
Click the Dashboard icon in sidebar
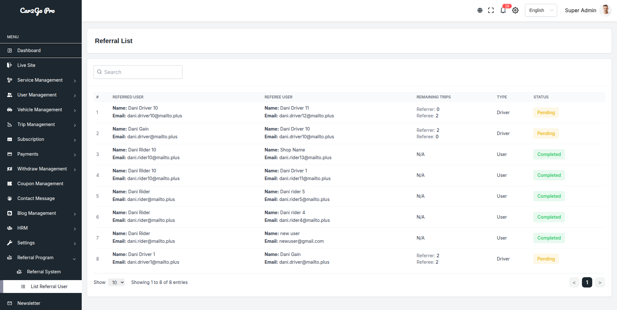10,50
